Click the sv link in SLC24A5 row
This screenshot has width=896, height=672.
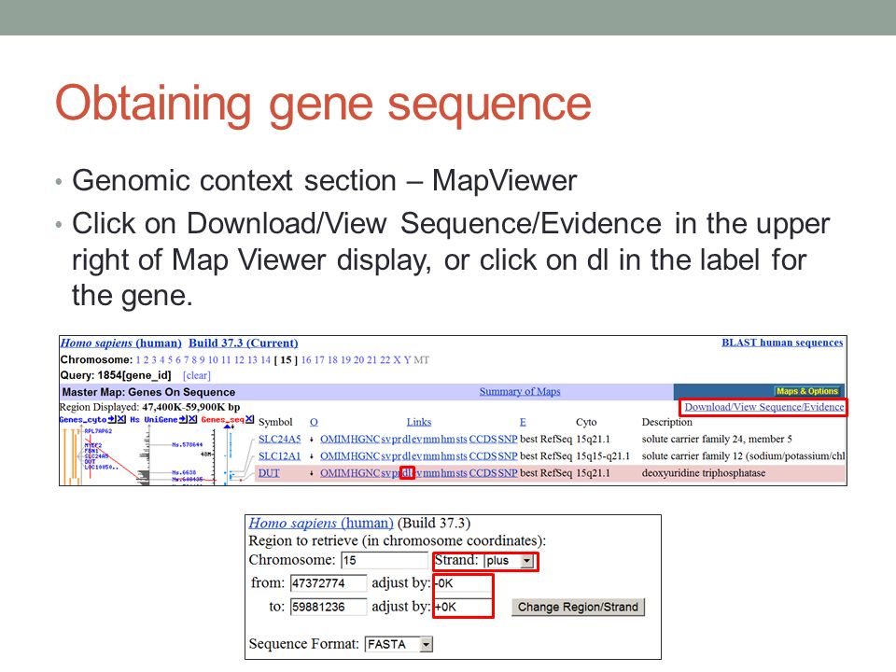tap(385, 439)
